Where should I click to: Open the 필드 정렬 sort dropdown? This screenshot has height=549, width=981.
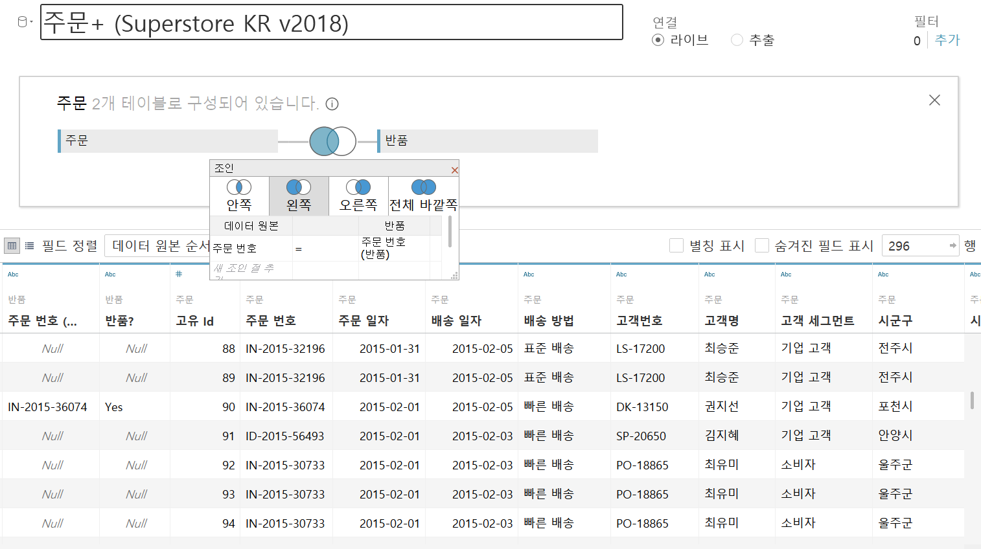157,245
